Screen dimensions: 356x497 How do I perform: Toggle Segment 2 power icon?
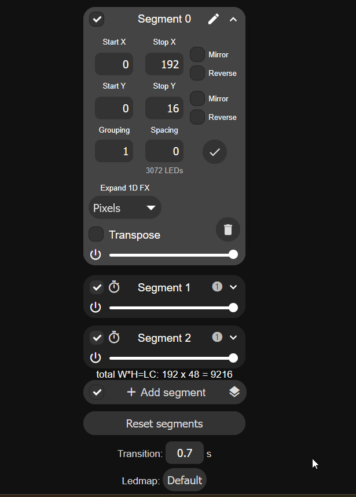pos(96,358)
